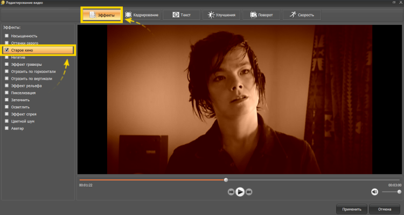Adjust the volume slider handle
This screenshot has height=215, width=404.
[399, 192]
